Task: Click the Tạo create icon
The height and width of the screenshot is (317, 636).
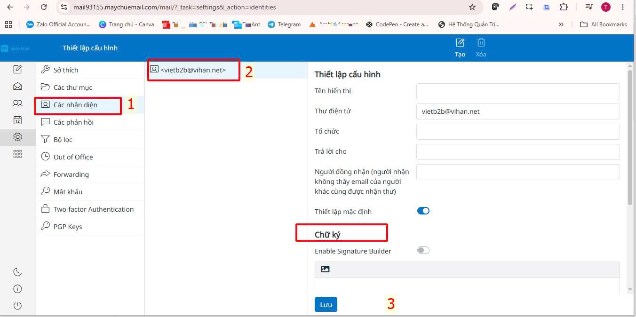Action: 460,48
